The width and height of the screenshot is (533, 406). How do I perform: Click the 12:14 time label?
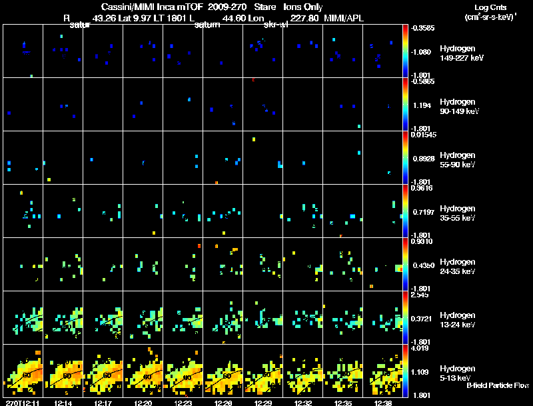coord(63,403)
